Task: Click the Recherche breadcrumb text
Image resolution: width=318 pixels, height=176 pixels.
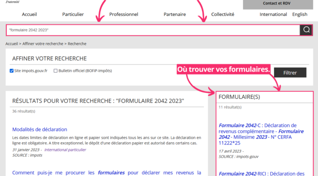Action: coord(77,43)
